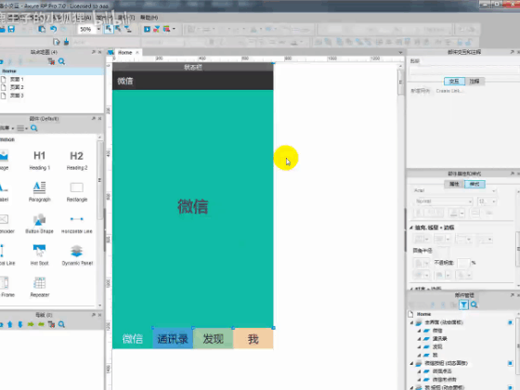Select the Rectangle widget
The height and width of the screenshot is (390, 520).
coord(76,191)
